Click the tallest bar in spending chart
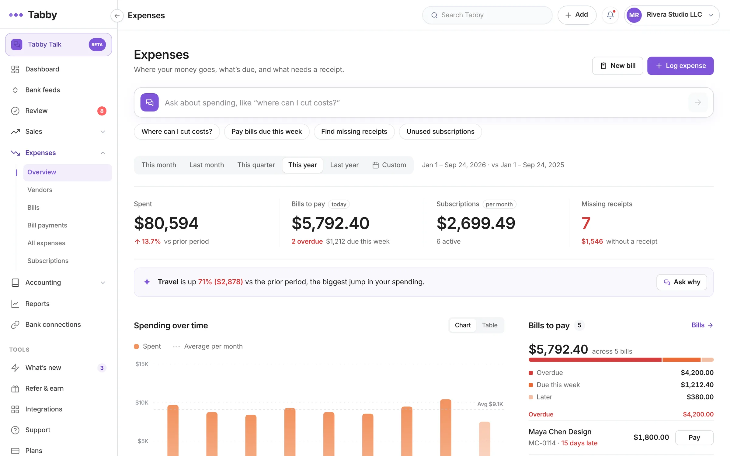The image size is (730, 456). click(446, 427)
